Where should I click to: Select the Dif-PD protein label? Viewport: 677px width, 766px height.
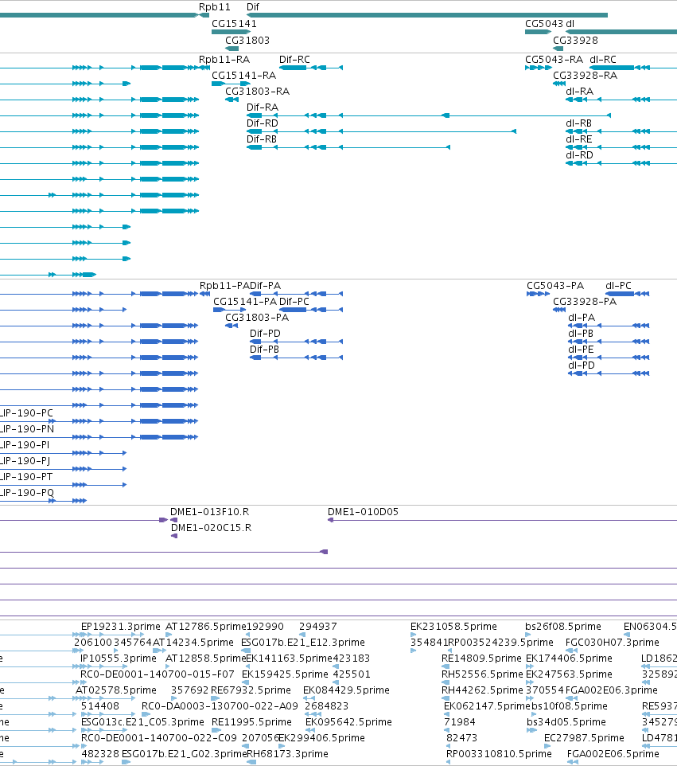point(265,334)
